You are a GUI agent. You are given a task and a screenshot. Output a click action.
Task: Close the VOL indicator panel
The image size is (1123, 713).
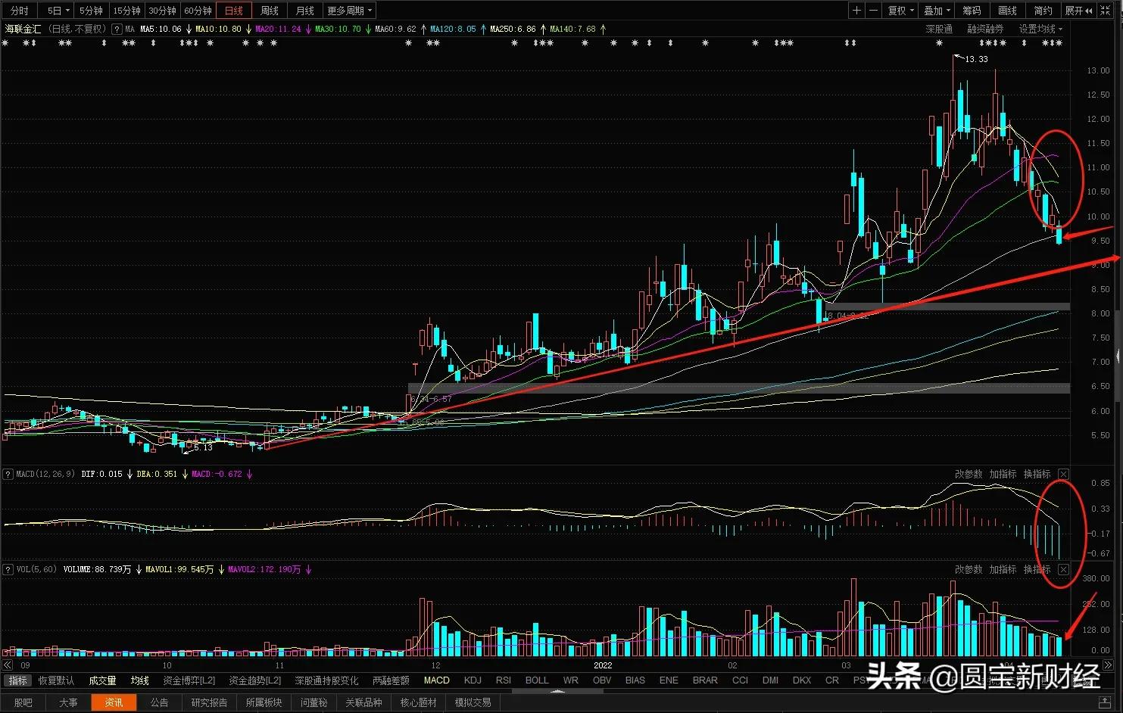[1064, 569]
